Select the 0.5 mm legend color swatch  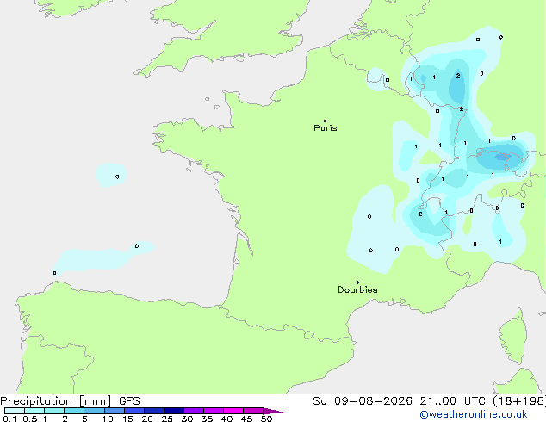pos(34,411)
